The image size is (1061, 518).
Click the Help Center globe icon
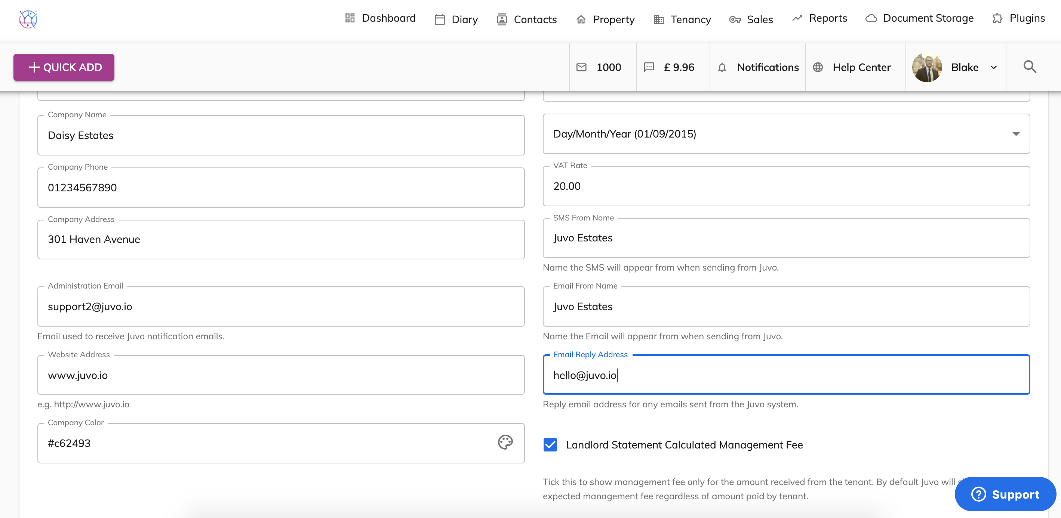(x=818, y=67)
